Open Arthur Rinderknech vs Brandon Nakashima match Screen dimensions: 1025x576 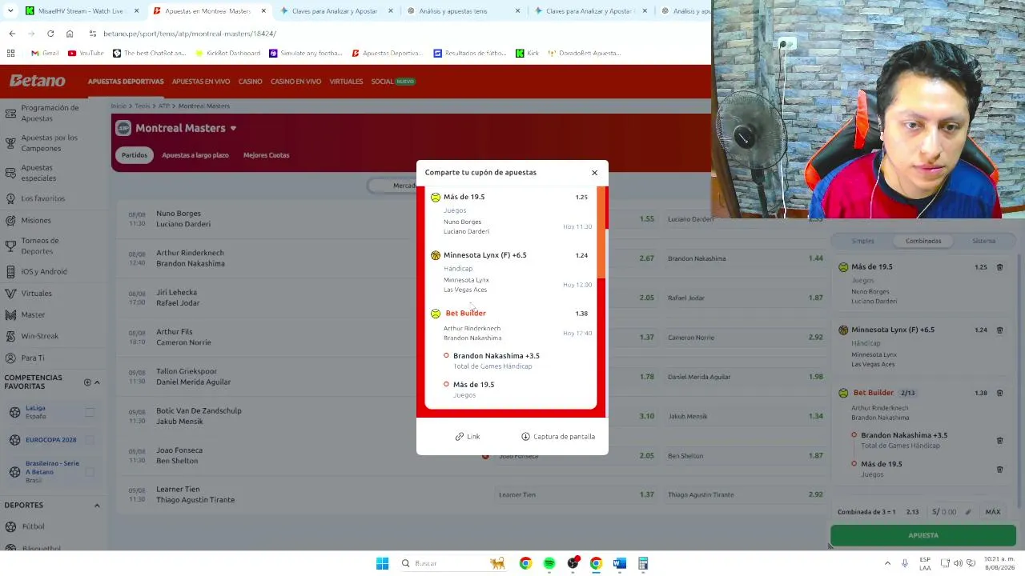click(191, 258)
